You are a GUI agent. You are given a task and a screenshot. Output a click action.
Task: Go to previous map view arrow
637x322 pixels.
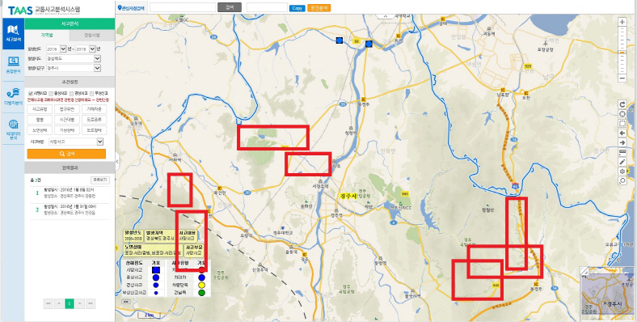(622, 133)
